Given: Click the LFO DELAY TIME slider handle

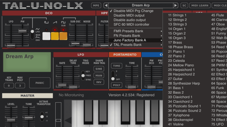Looking at the screenshot, I should [x=73, y=87].
